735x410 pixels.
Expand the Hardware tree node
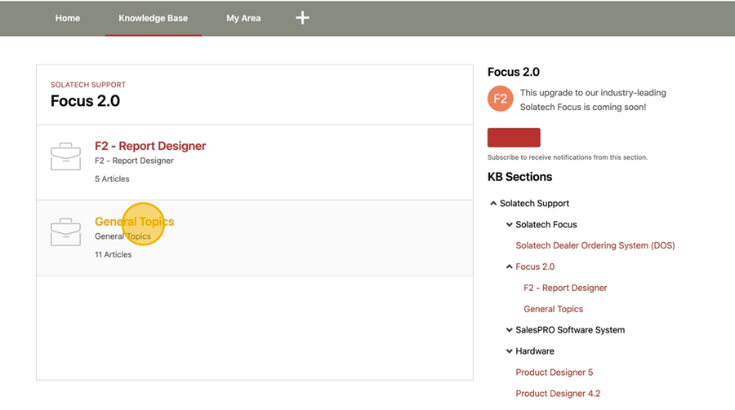coord(509,351)
